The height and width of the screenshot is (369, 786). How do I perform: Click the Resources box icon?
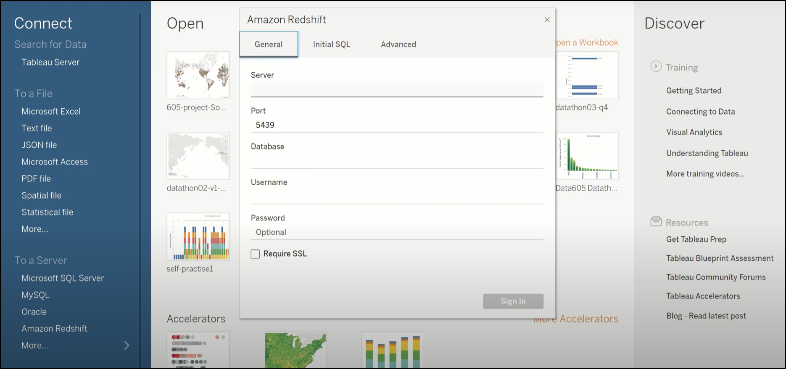click(x=656, y=221)
